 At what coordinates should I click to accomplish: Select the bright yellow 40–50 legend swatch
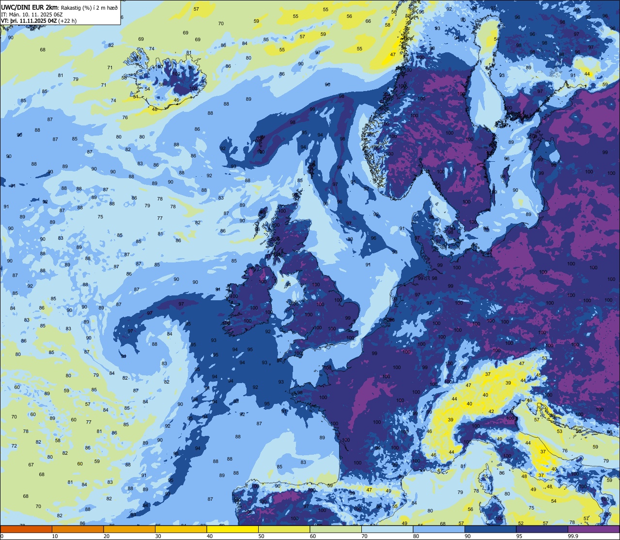232,529
